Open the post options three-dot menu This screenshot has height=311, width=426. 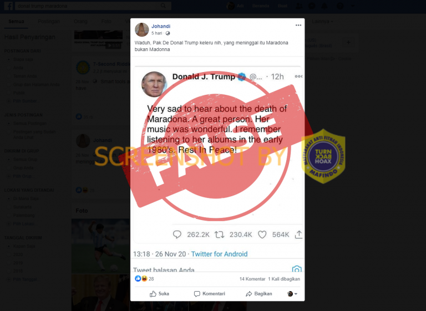click(298, 26)
